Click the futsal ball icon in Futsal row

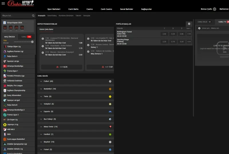110,150
